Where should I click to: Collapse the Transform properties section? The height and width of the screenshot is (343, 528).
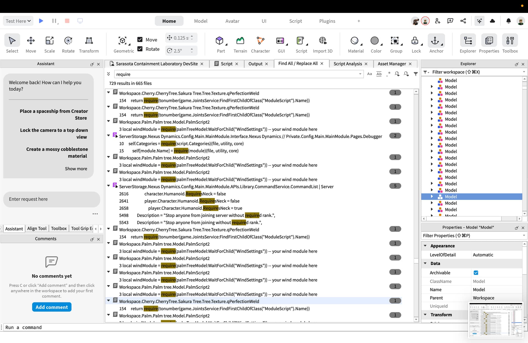click(x=425, y=315)
